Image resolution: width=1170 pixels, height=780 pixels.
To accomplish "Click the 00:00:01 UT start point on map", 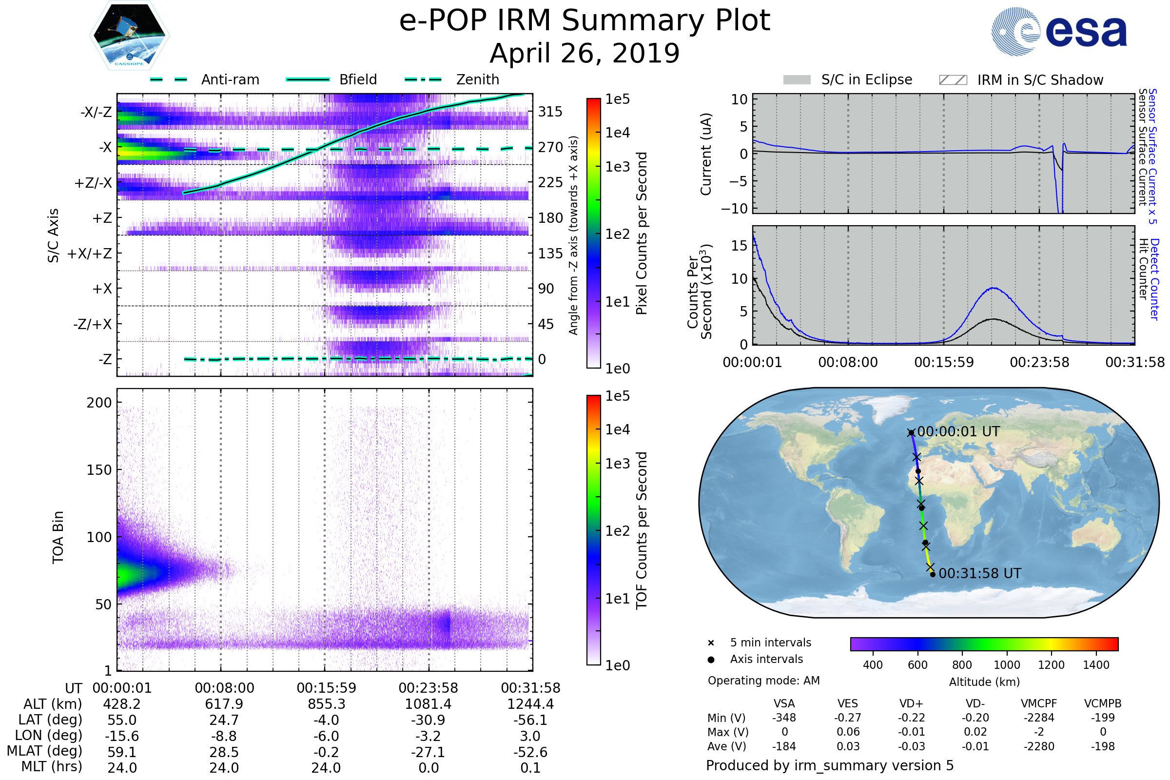I will 911,433.
